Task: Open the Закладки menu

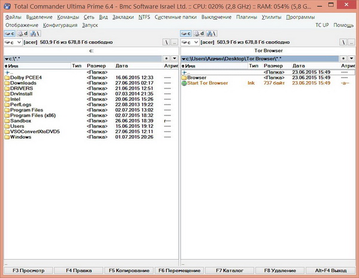Action: point(123,17)
